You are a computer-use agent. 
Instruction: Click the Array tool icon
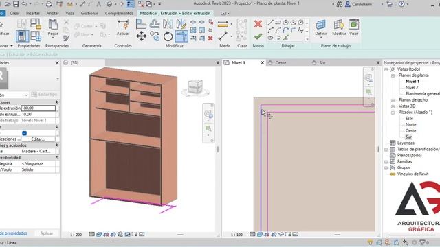tap(193, 30)
